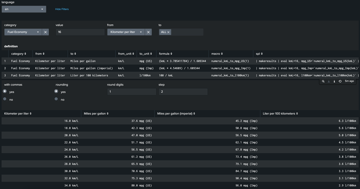Open the Fuel Economy category dropdown
The height and width of the screenshot is (189, 360).
point(23,32)
